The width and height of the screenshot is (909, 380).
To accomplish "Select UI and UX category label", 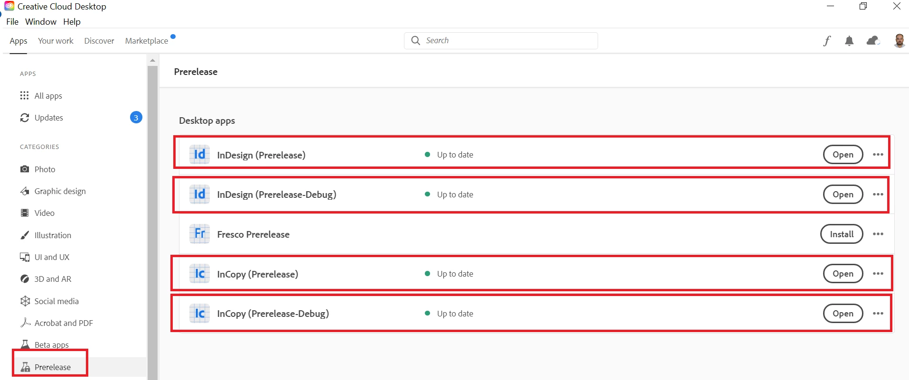I will (x=52, y=257).
